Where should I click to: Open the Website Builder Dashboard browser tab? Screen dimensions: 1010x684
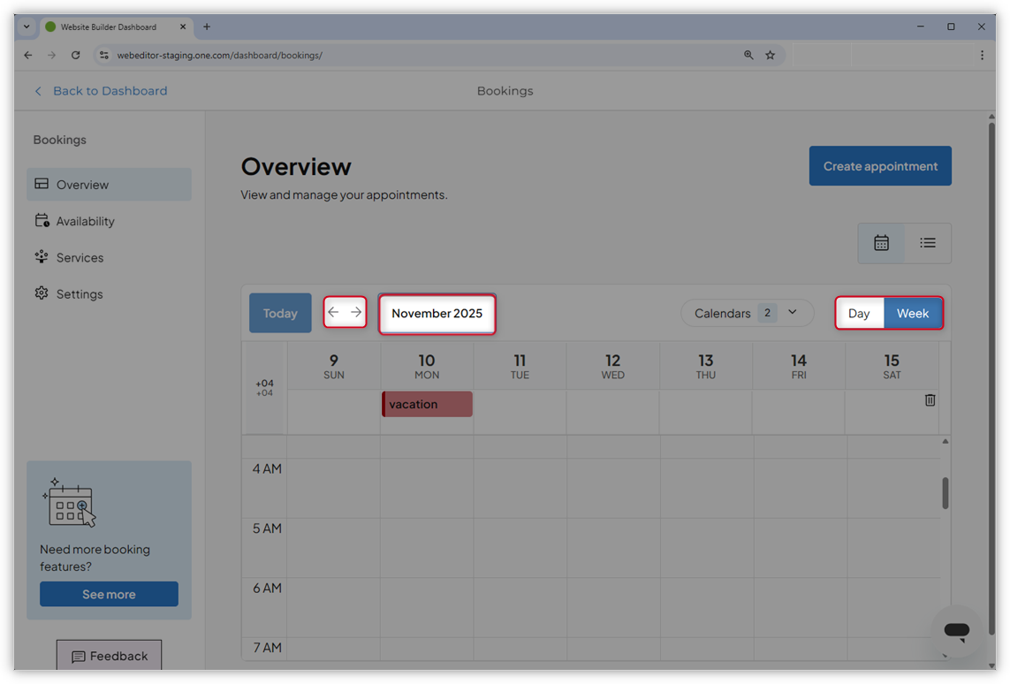[110, 27]
